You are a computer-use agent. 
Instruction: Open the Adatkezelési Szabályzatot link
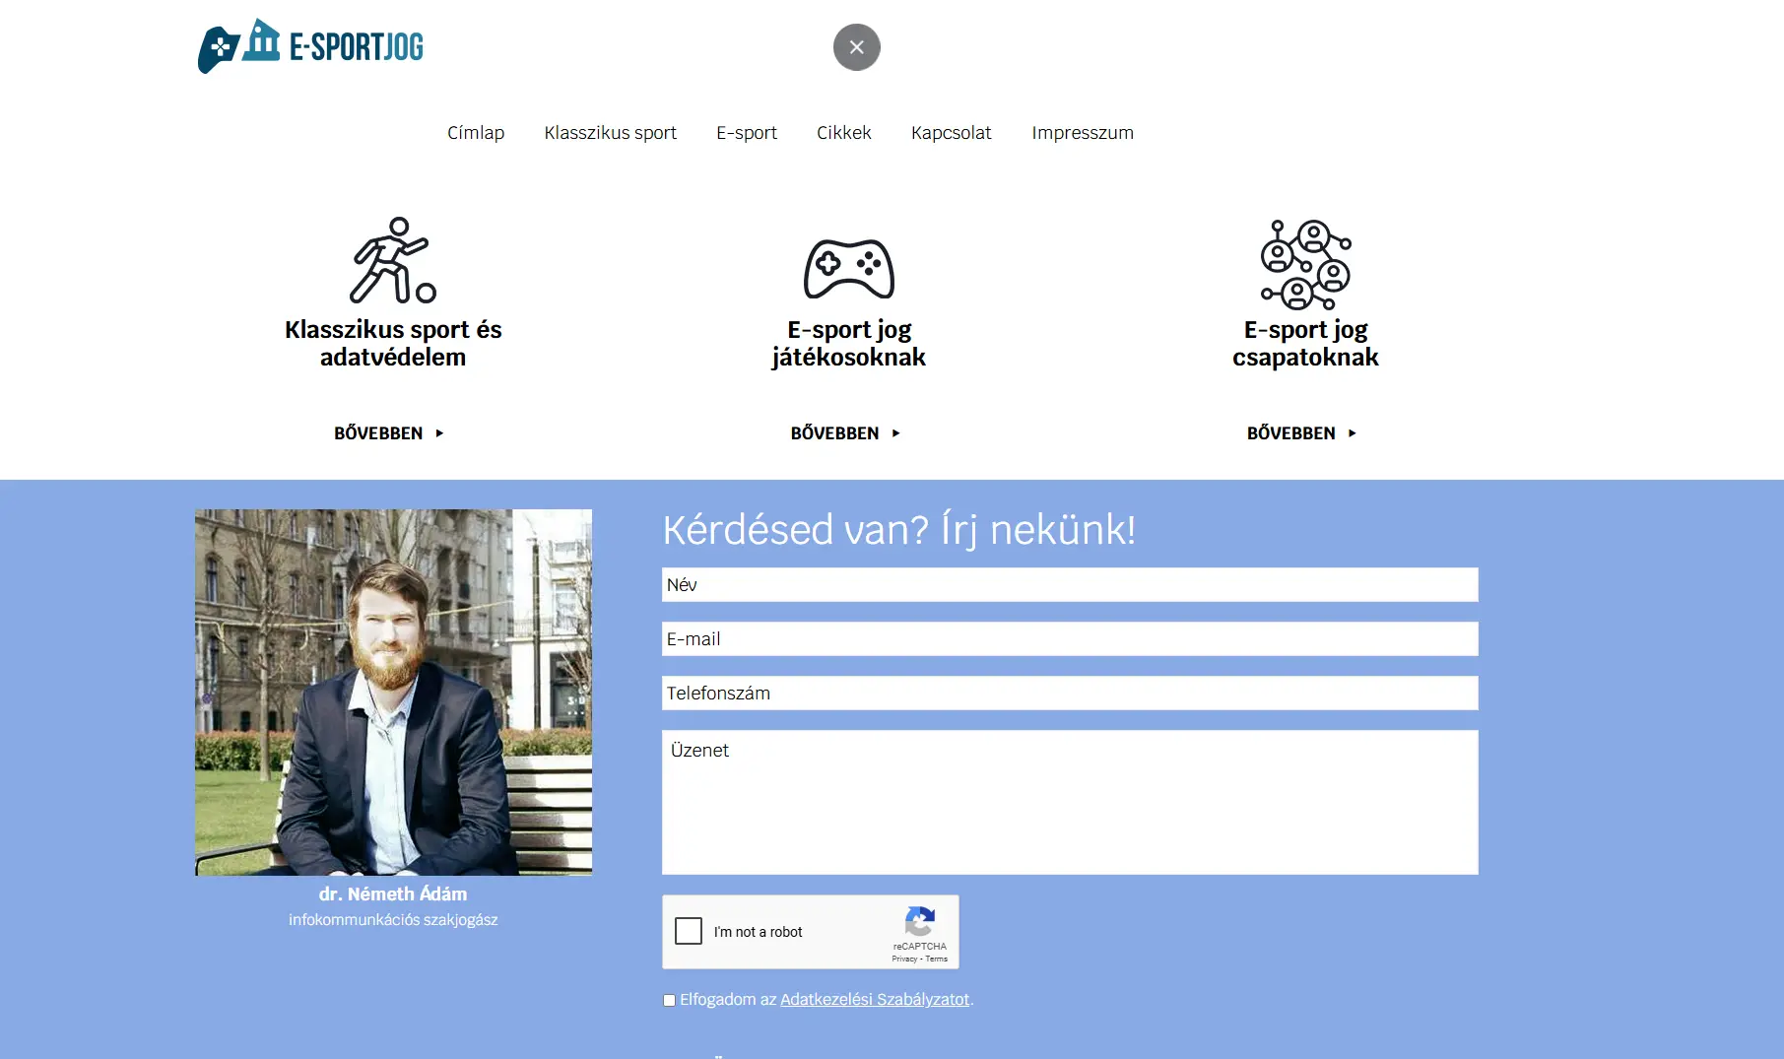pos(874,999)
